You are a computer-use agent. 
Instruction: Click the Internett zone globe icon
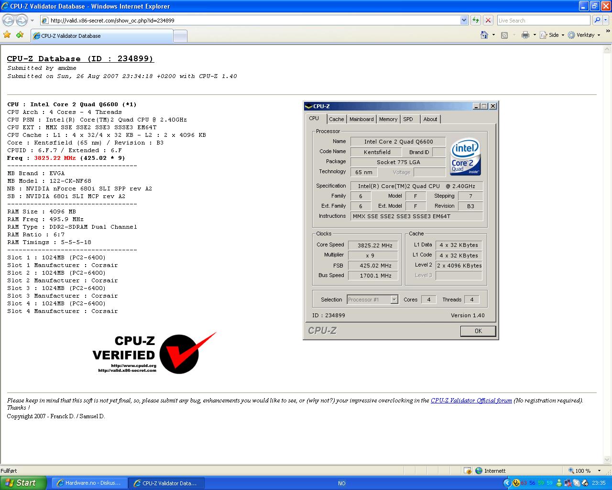(x=479, y=470)
